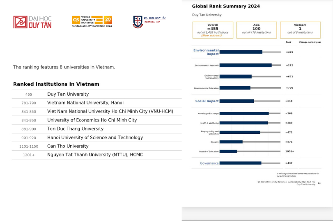Click the Asia 100 rank box

(x=256, y=30)
